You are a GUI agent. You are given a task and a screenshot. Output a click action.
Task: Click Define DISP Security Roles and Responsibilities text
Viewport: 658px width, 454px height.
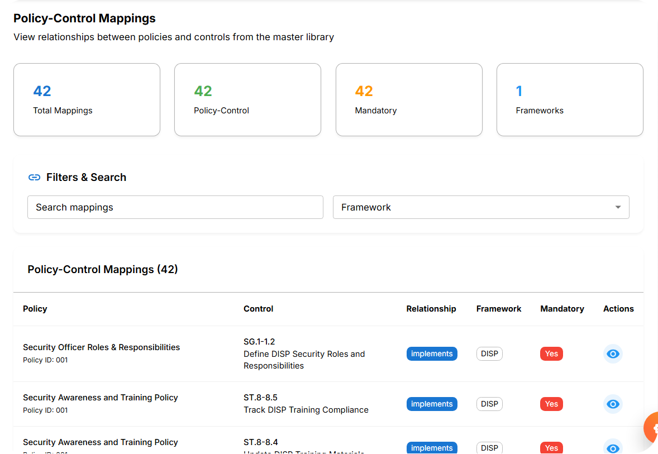point(304,360)
